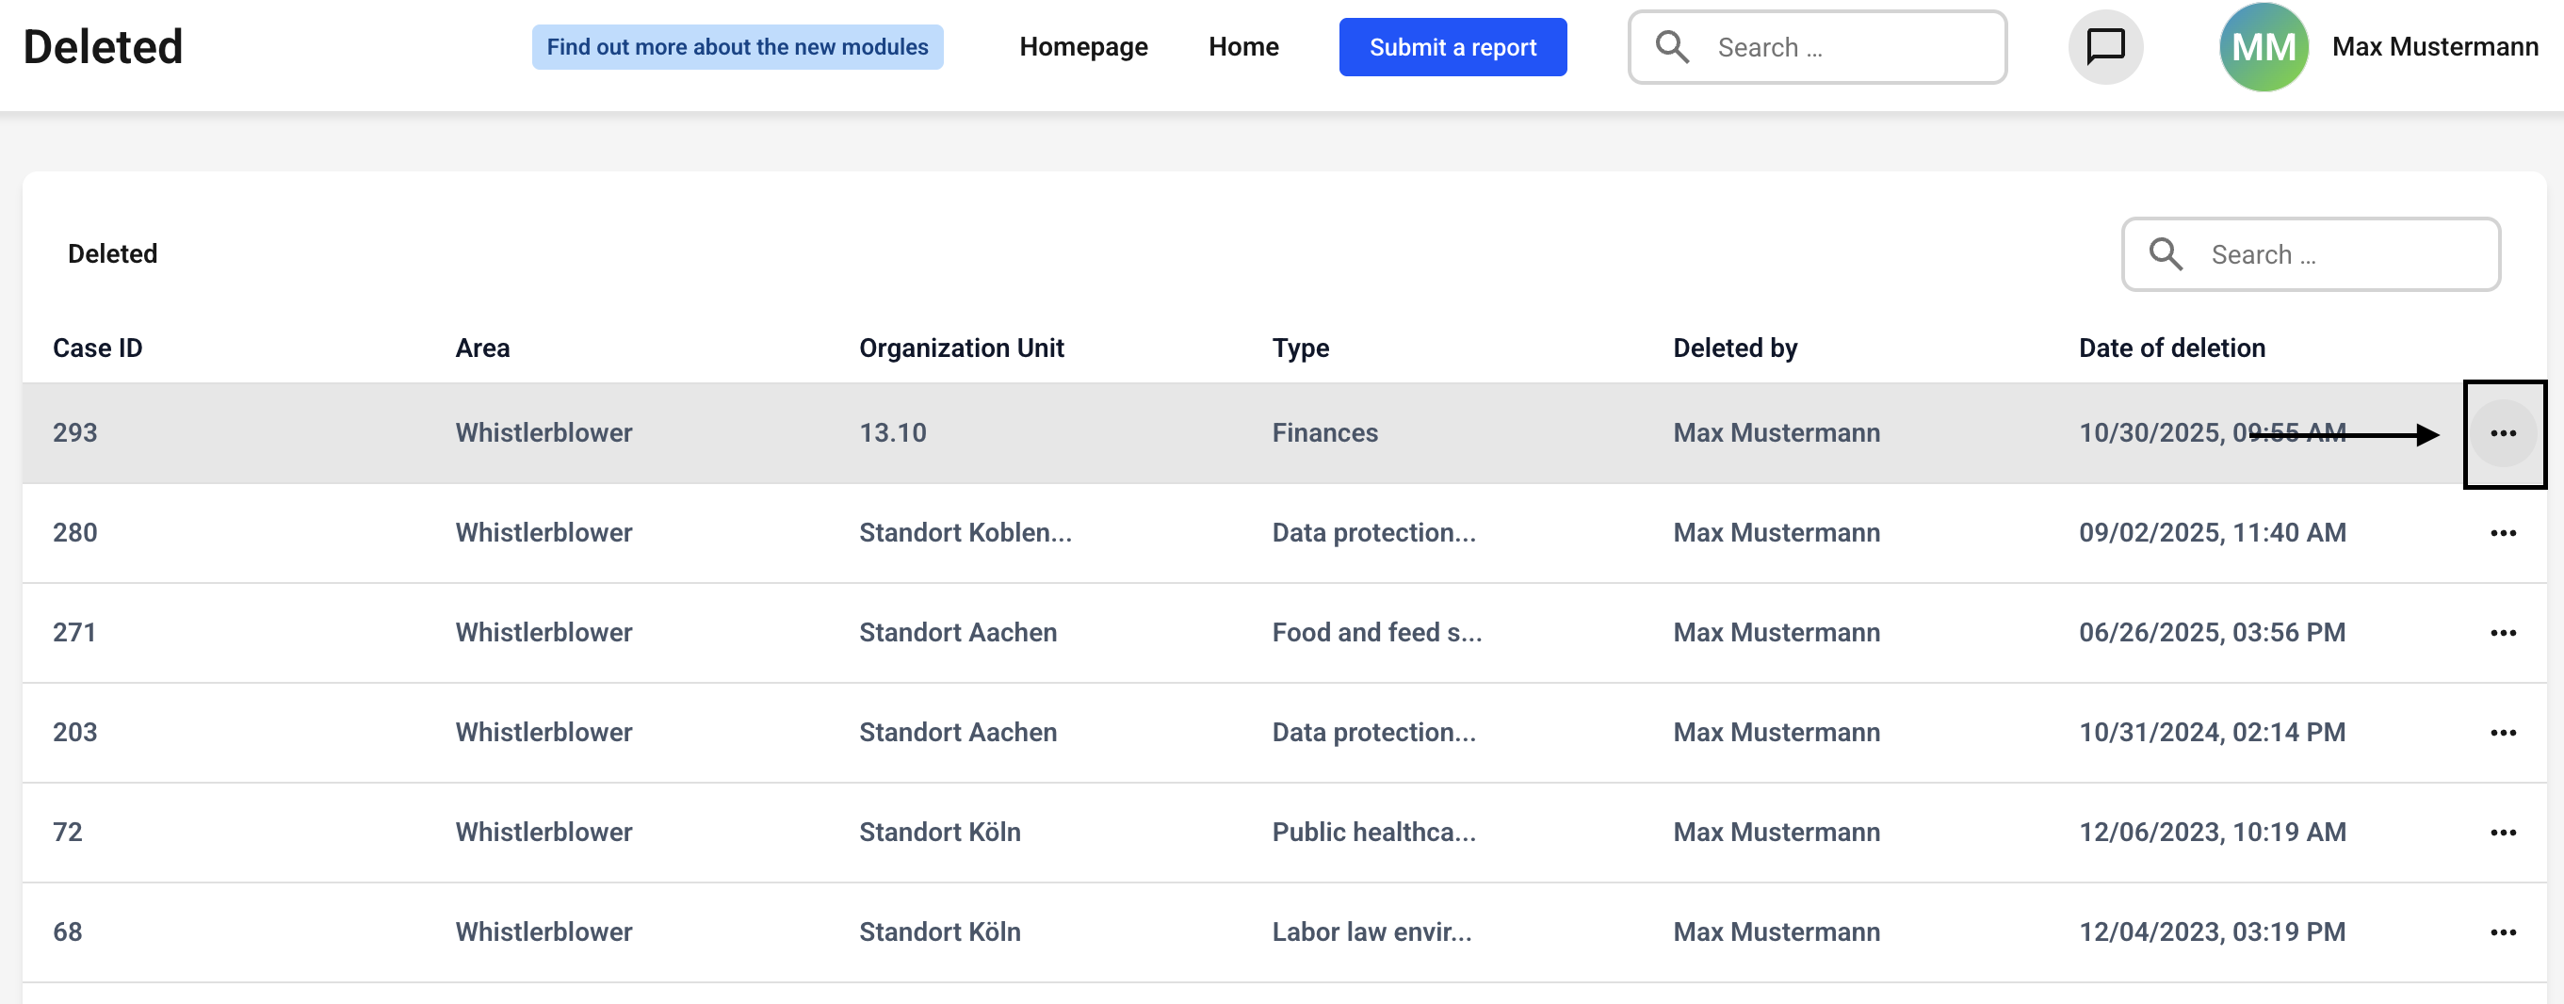Focus the global Search field in header

coord(1816,47)
